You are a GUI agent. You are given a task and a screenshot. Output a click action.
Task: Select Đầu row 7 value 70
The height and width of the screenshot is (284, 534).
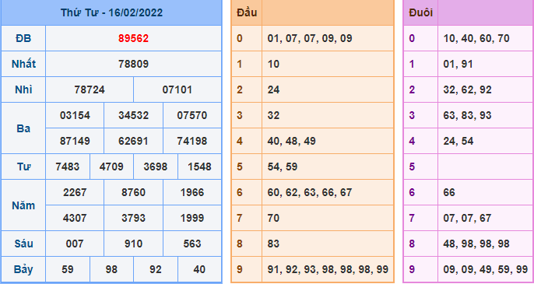click(x=273, y=218)
